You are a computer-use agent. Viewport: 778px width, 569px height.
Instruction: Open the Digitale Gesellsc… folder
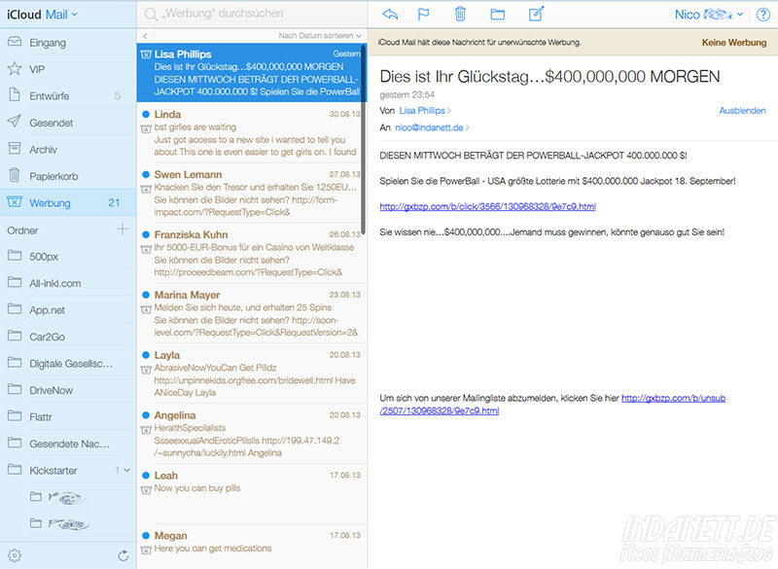[68, 364]
